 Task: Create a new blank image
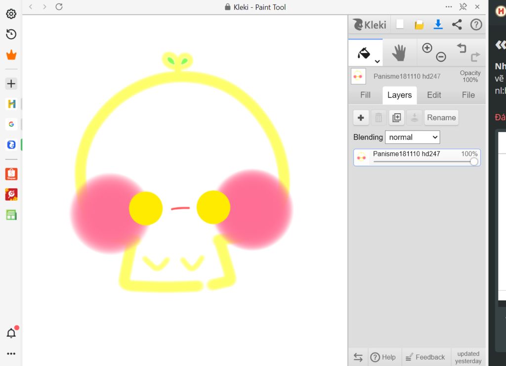[x=400, y=24]
